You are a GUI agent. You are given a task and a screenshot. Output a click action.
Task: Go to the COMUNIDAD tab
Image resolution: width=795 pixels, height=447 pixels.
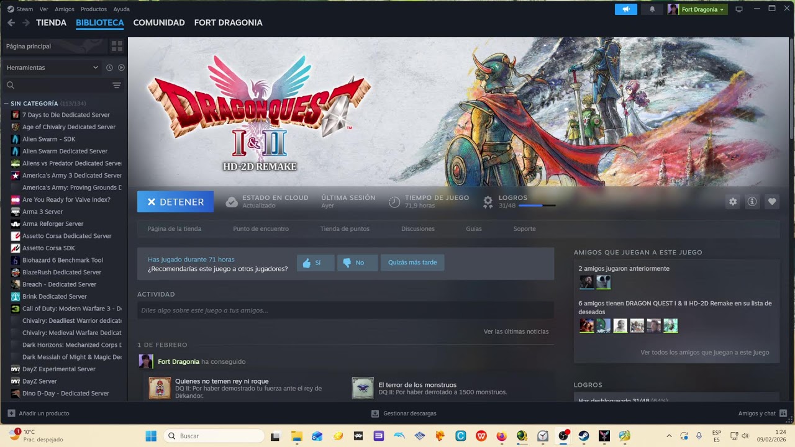[x=159, y=22]
